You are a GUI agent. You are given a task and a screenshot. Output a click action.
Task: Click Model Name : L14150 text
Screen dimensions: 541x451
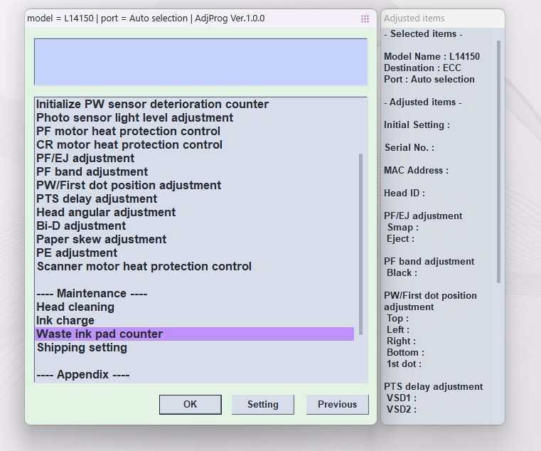click(432, 56)
